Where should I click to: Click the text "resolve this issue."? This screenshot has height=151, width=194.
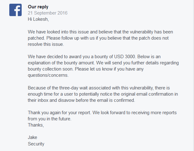(x=46, y=44)
